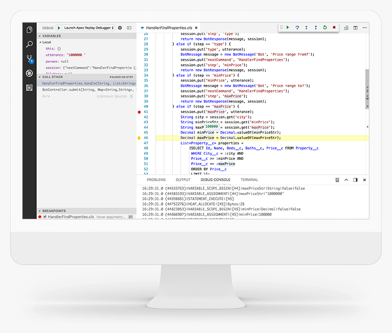392x333 pixels.
Task: Close the bottom panel
Action: pos(365,180)
